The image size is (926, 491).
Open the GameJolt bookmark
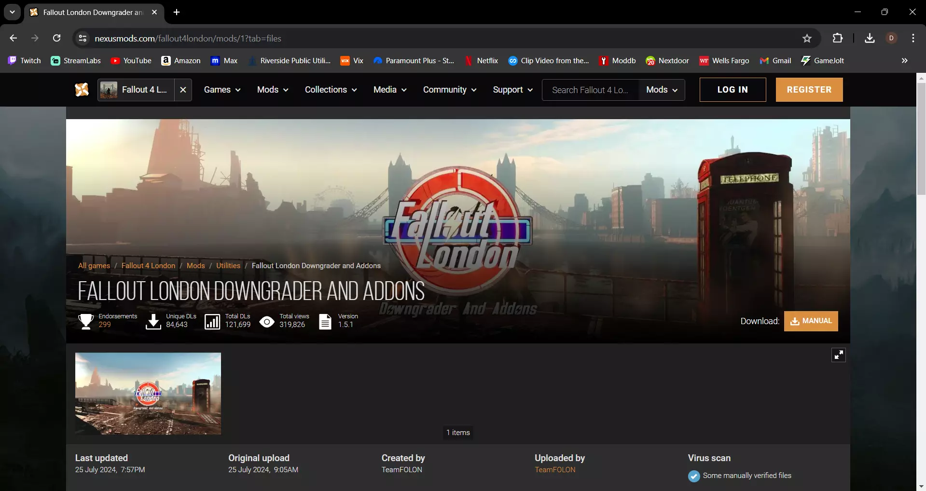pyautogui.click(x=823, y=61)
